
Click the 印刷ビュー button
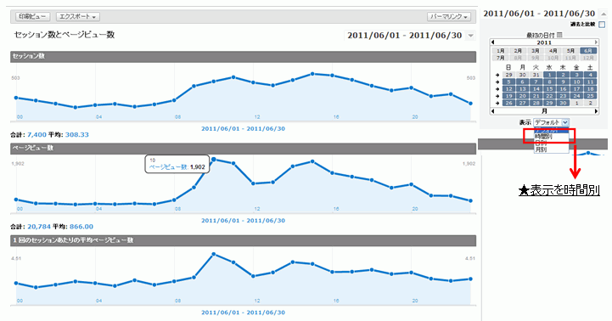click(32, 17)
